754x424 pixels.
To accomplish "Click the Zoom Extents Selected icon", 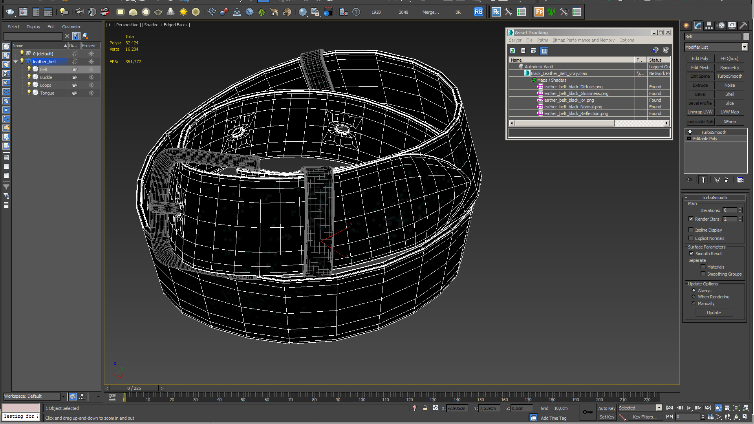I will [736, 408].
